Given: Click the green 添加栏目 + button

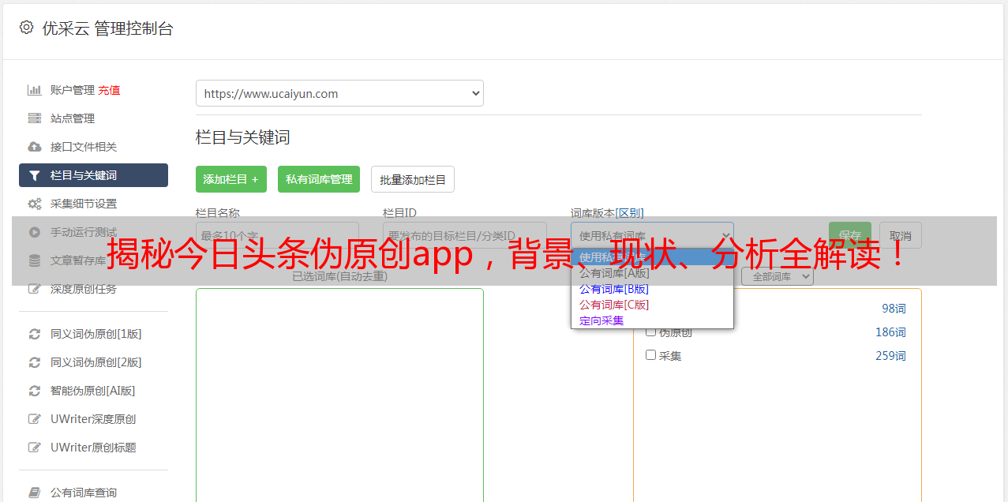Looking at the screenshot, I should [231, 179].
